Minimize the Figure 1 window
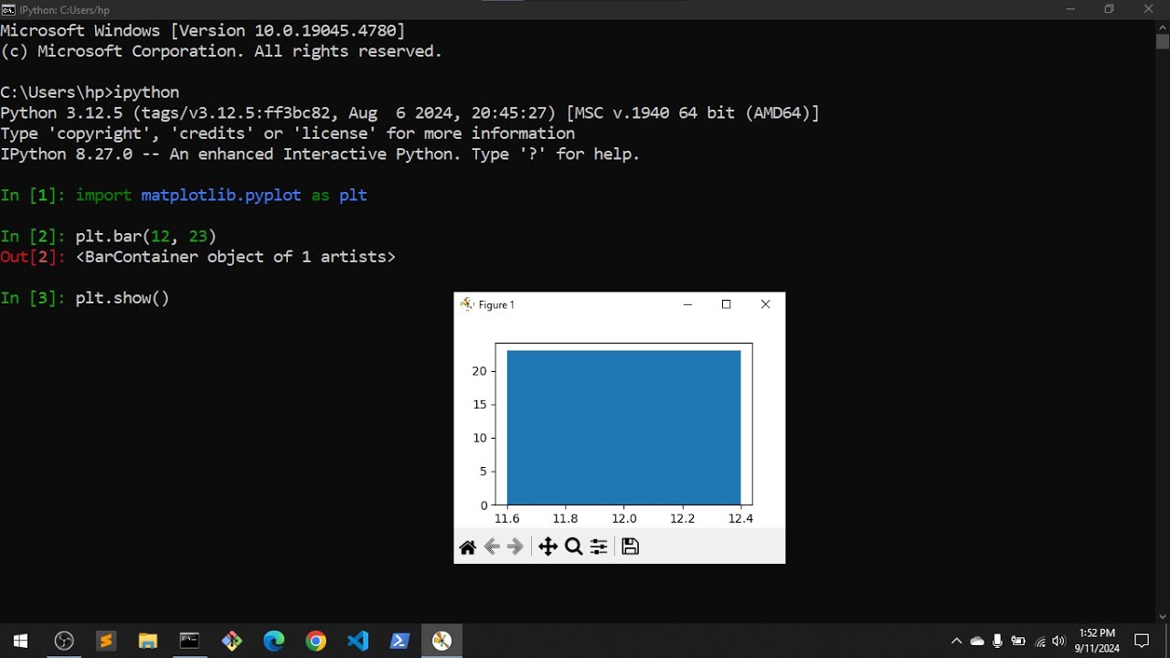The image size is (1170, 658). click(687, 304)
